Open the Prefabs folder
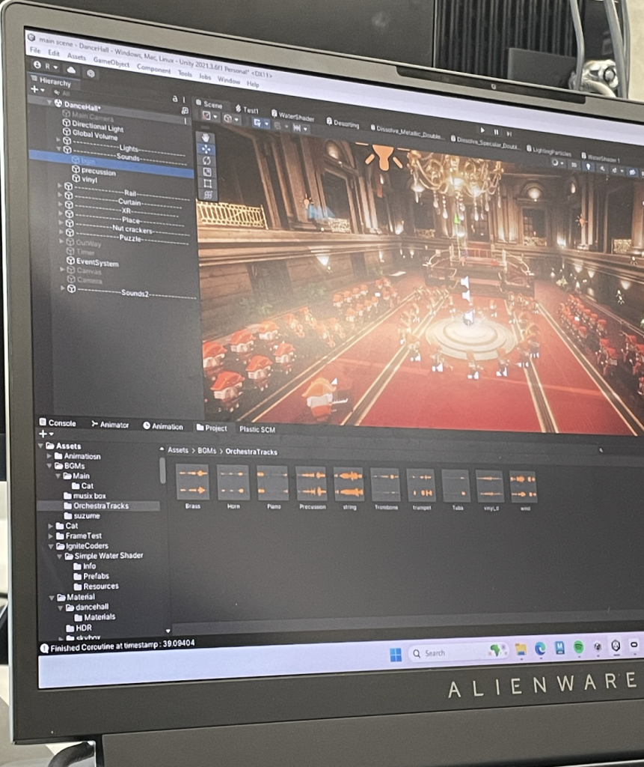This screenshot has height=767, width=644. (x=91, y=576)
